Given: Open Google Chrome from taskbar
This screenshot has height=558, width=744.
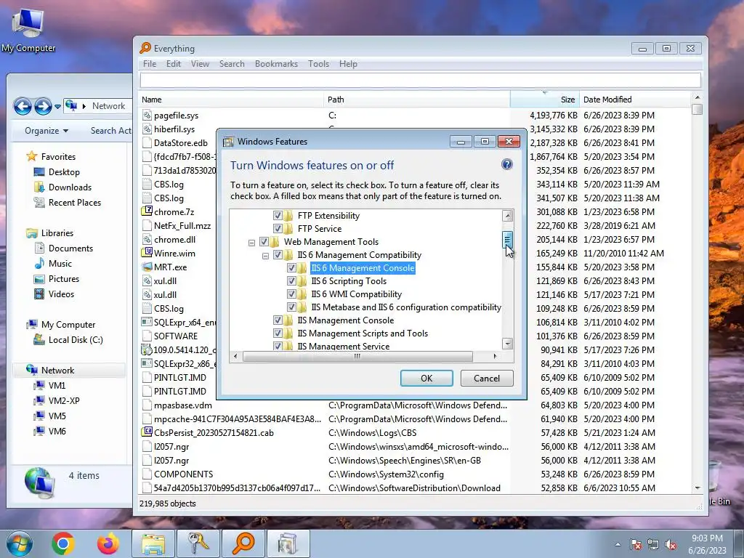Looking at the screenshot, I should (62, 543).
